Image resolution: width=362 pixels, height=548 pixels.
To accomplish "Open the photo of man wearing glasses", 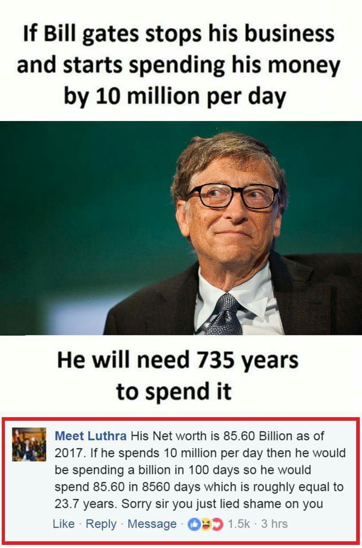I will click(181, 228).
